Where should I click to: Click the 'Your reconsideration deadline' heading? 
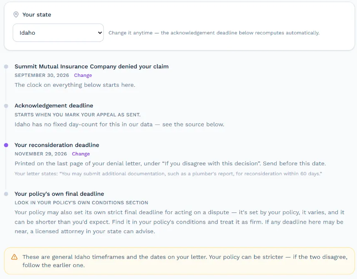point(57,145)
